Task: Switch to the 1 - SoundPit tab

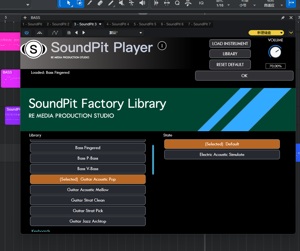Action: point(32,24)
